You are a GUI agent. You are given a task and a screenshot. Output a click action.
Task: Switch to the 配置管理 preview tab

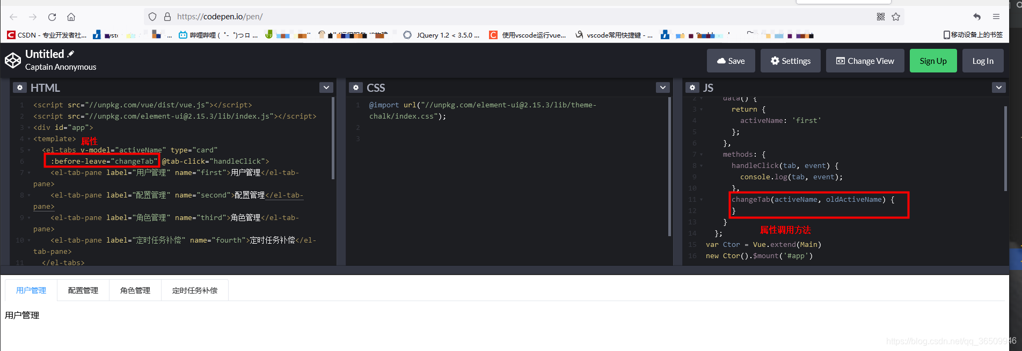83,290
